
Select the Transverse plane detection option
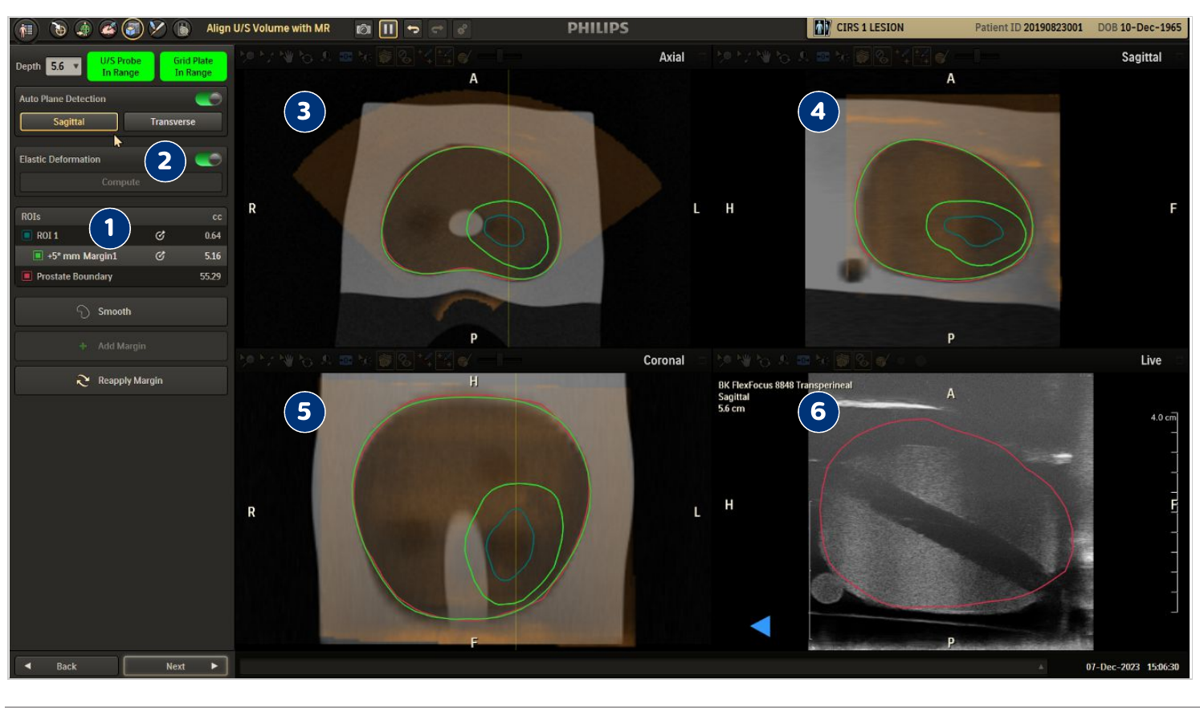pos(173,121)
